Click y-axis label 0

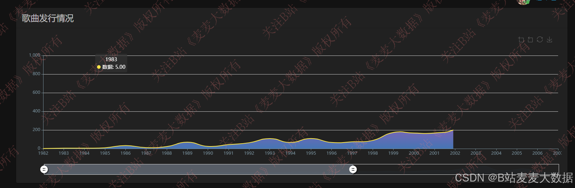(39, 148)
